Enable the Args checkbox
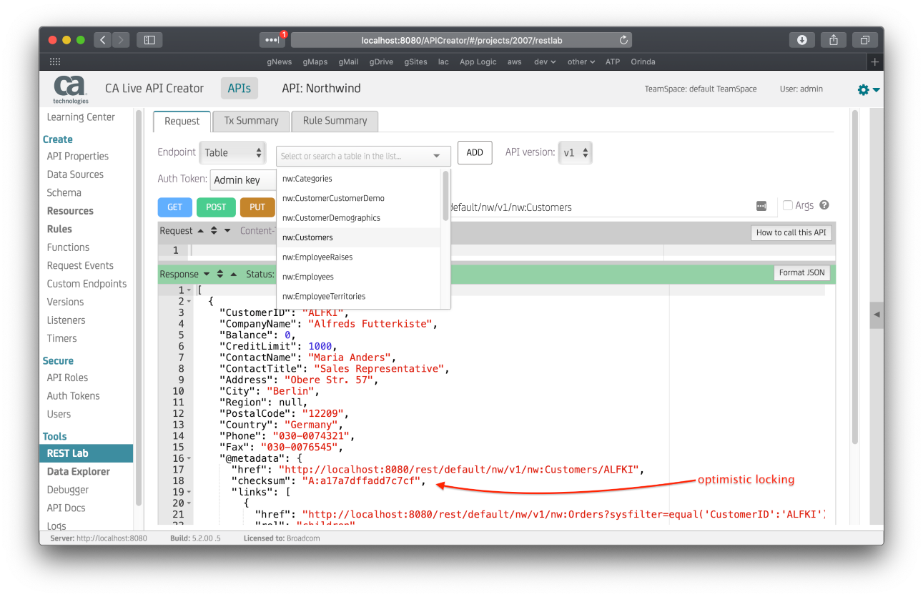The image size is (923, 597). pyautogui.click(x=788, y=205)
